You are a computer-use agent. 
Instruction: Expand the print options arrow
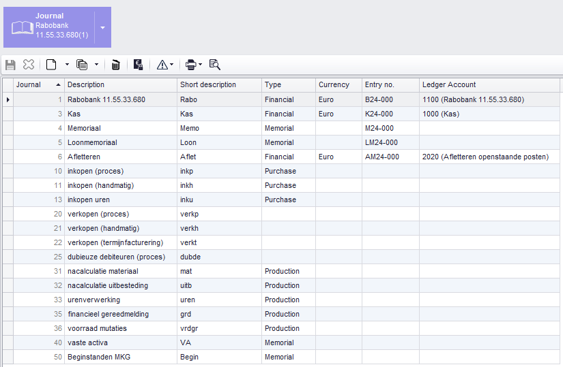pos(201,65)
